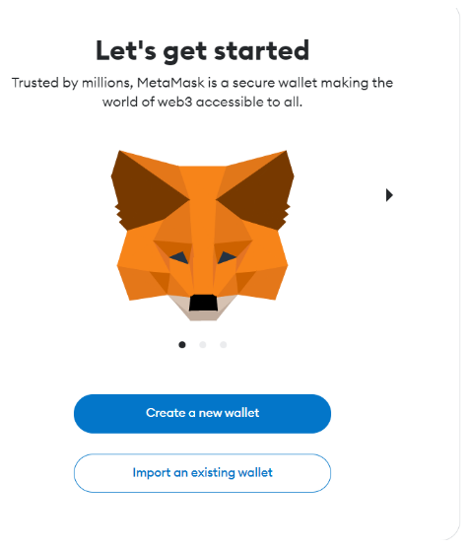Click Import an existing wallet button
Image resolution: width=469 pixels, height=550 pixels.
202,473
